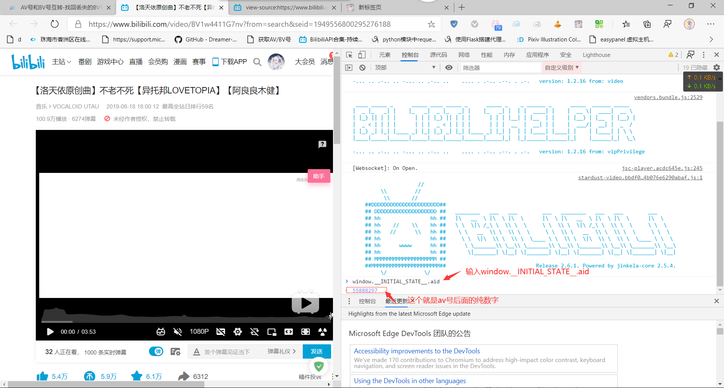Toggle the 弹 danmaku switch

pyautogui.click(x=156, y=351)
